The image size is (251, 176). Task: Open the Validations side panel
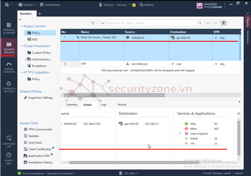pos(248,37)
